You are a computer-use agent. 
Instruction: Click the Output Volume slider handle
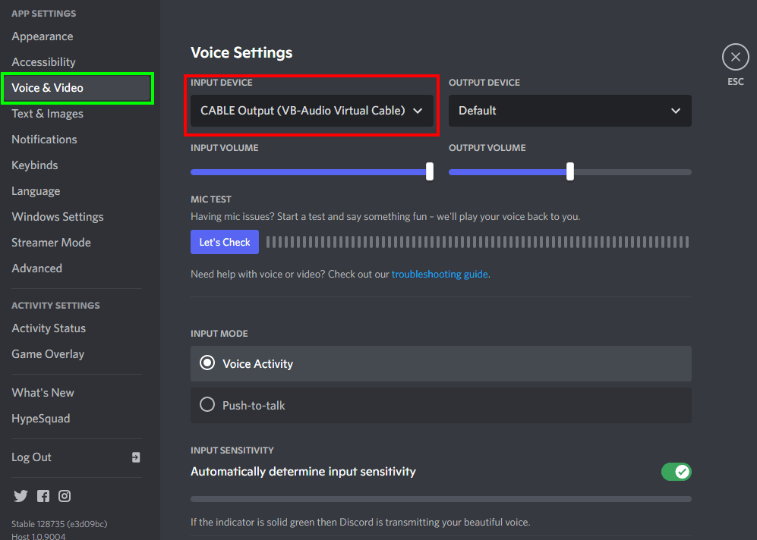click(569, 171)
